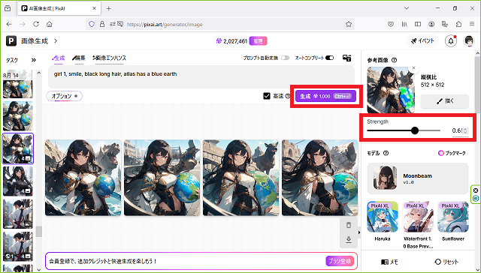Click the purple 生成 generate button
Screen dimensions: 481x273
(325, 96)
